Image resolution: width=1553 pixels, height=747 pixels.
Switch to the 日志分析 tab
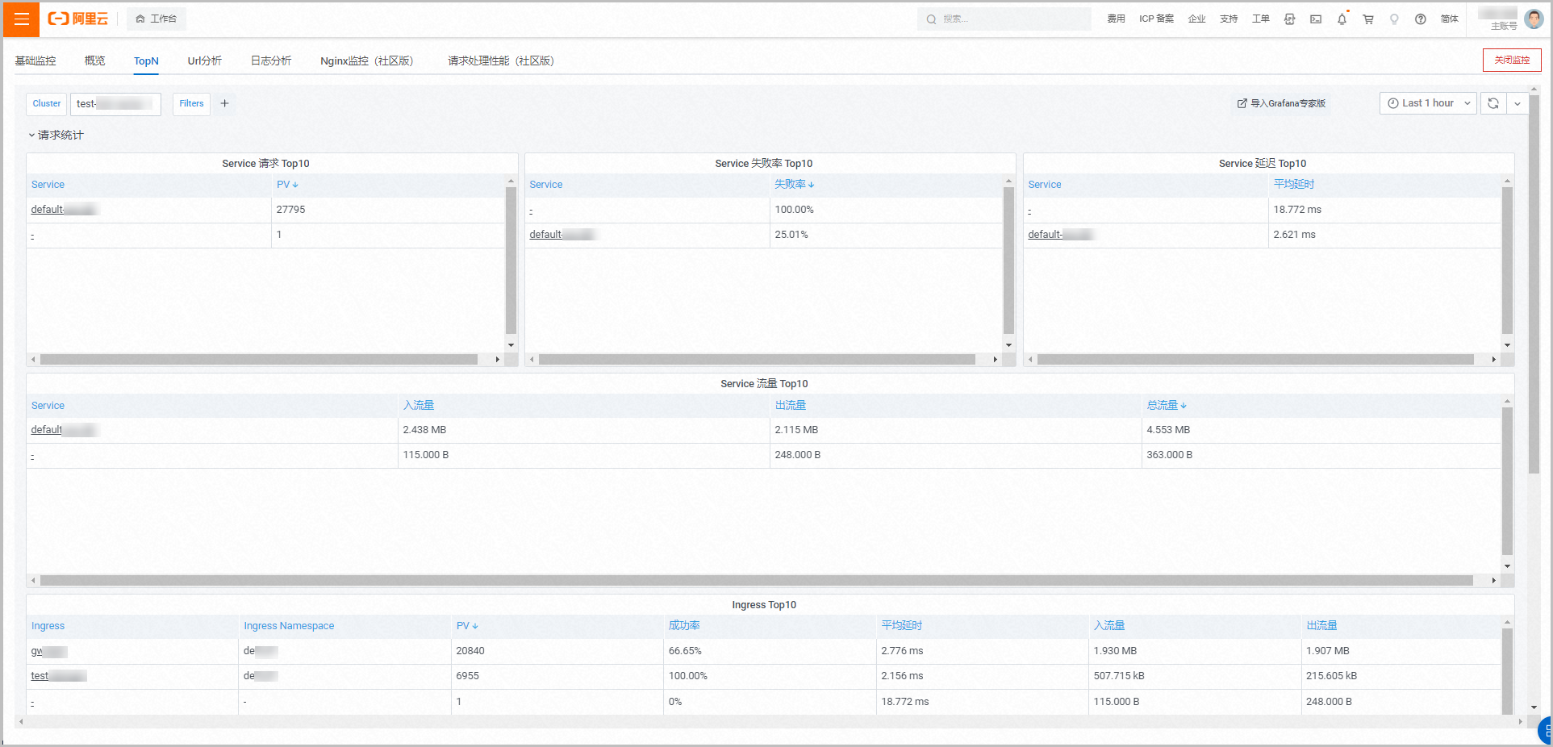(271, 61)
